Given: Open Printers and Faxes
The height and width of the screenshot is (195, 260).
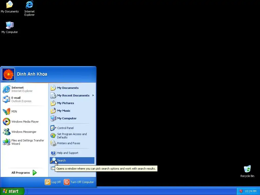Looking at the screenshot, I should pos(72,143).
